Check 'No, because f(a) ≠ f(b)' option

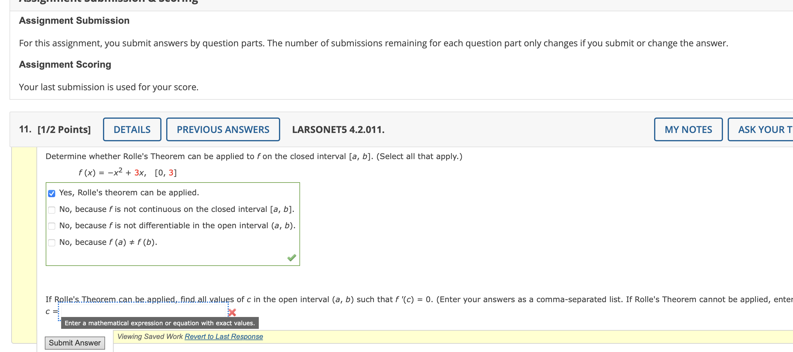click(x=52, y=243)
